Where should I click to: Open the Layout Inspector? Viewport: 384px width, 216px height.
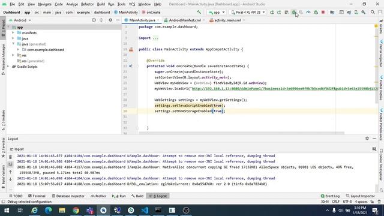pos(361,196)
